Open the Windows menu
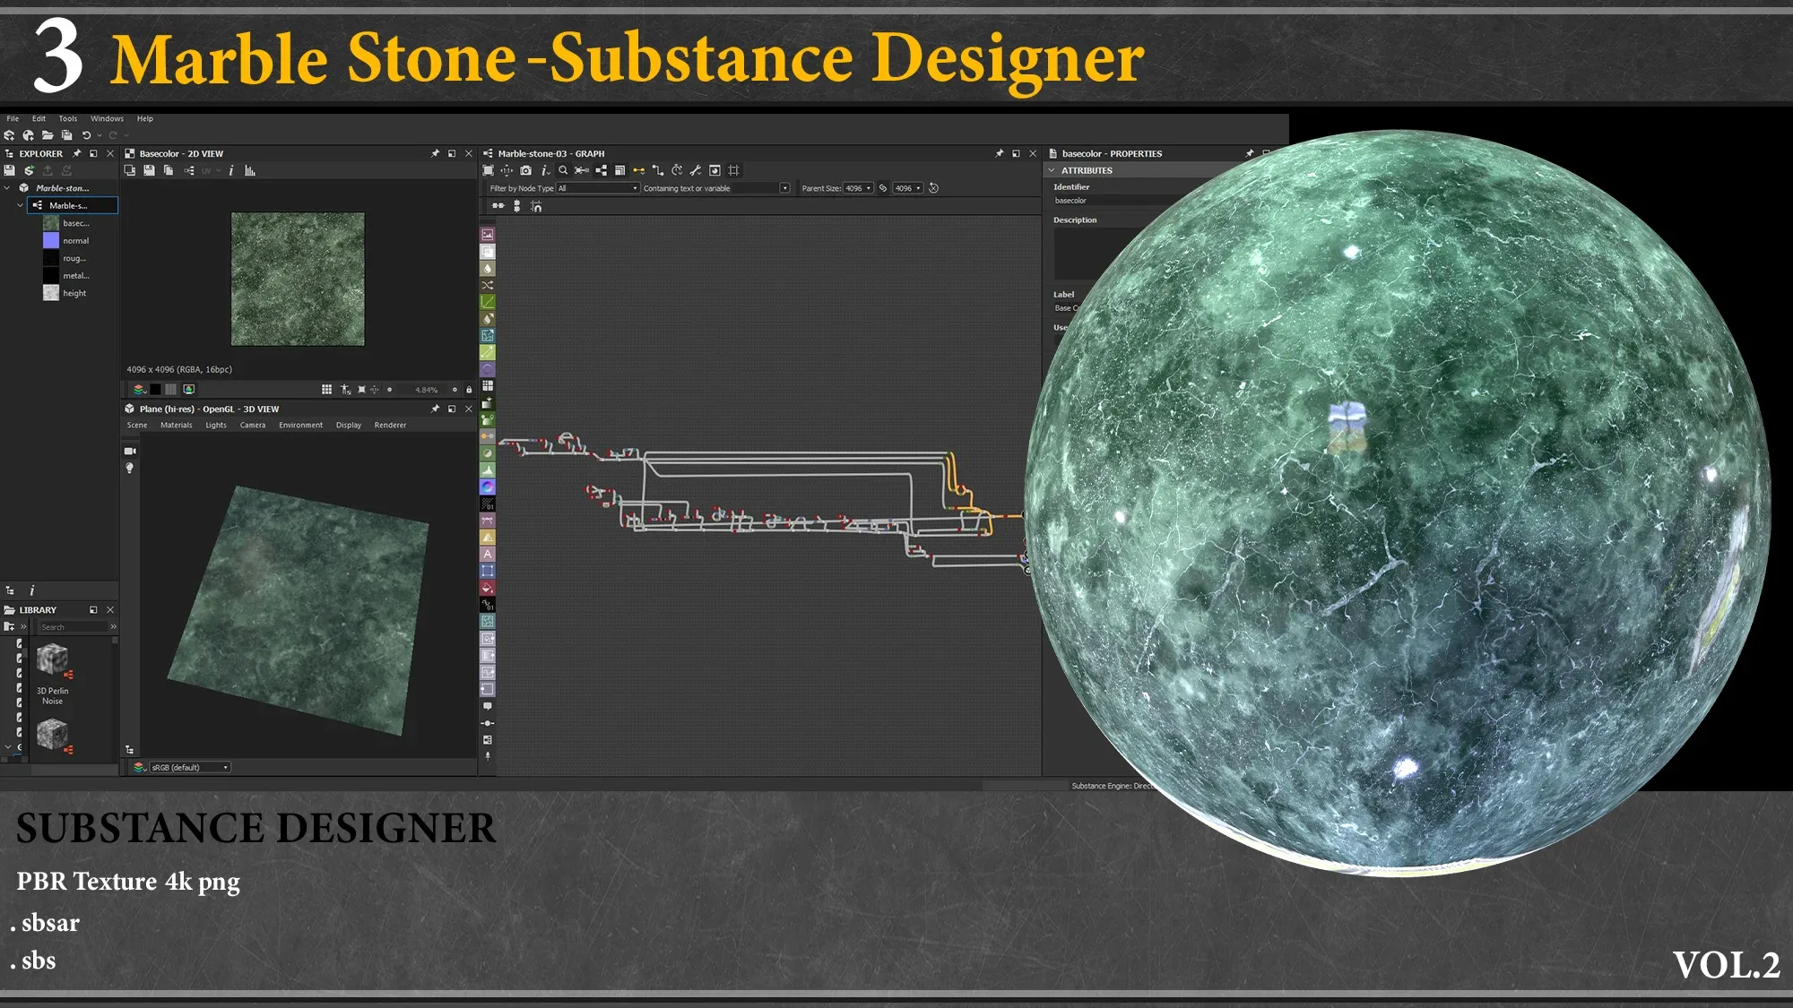The width and height of the screenshot is (1793, 1008). pyautogui.click(x=107, y=118)
